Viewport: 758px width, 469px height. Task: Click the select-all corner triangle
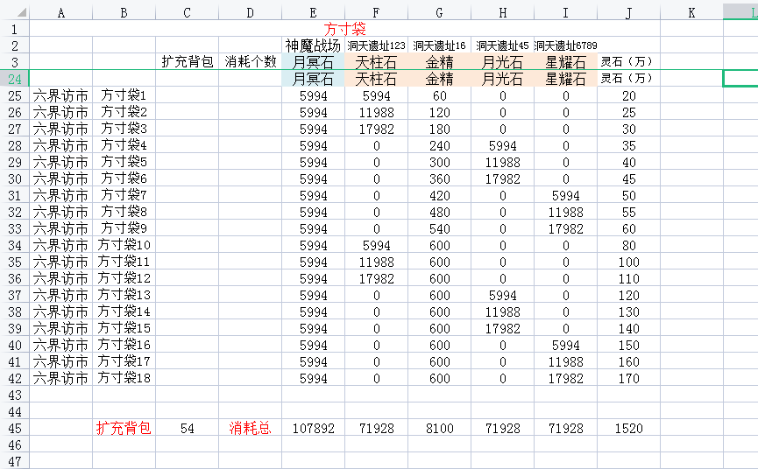(x=21, y=13)
